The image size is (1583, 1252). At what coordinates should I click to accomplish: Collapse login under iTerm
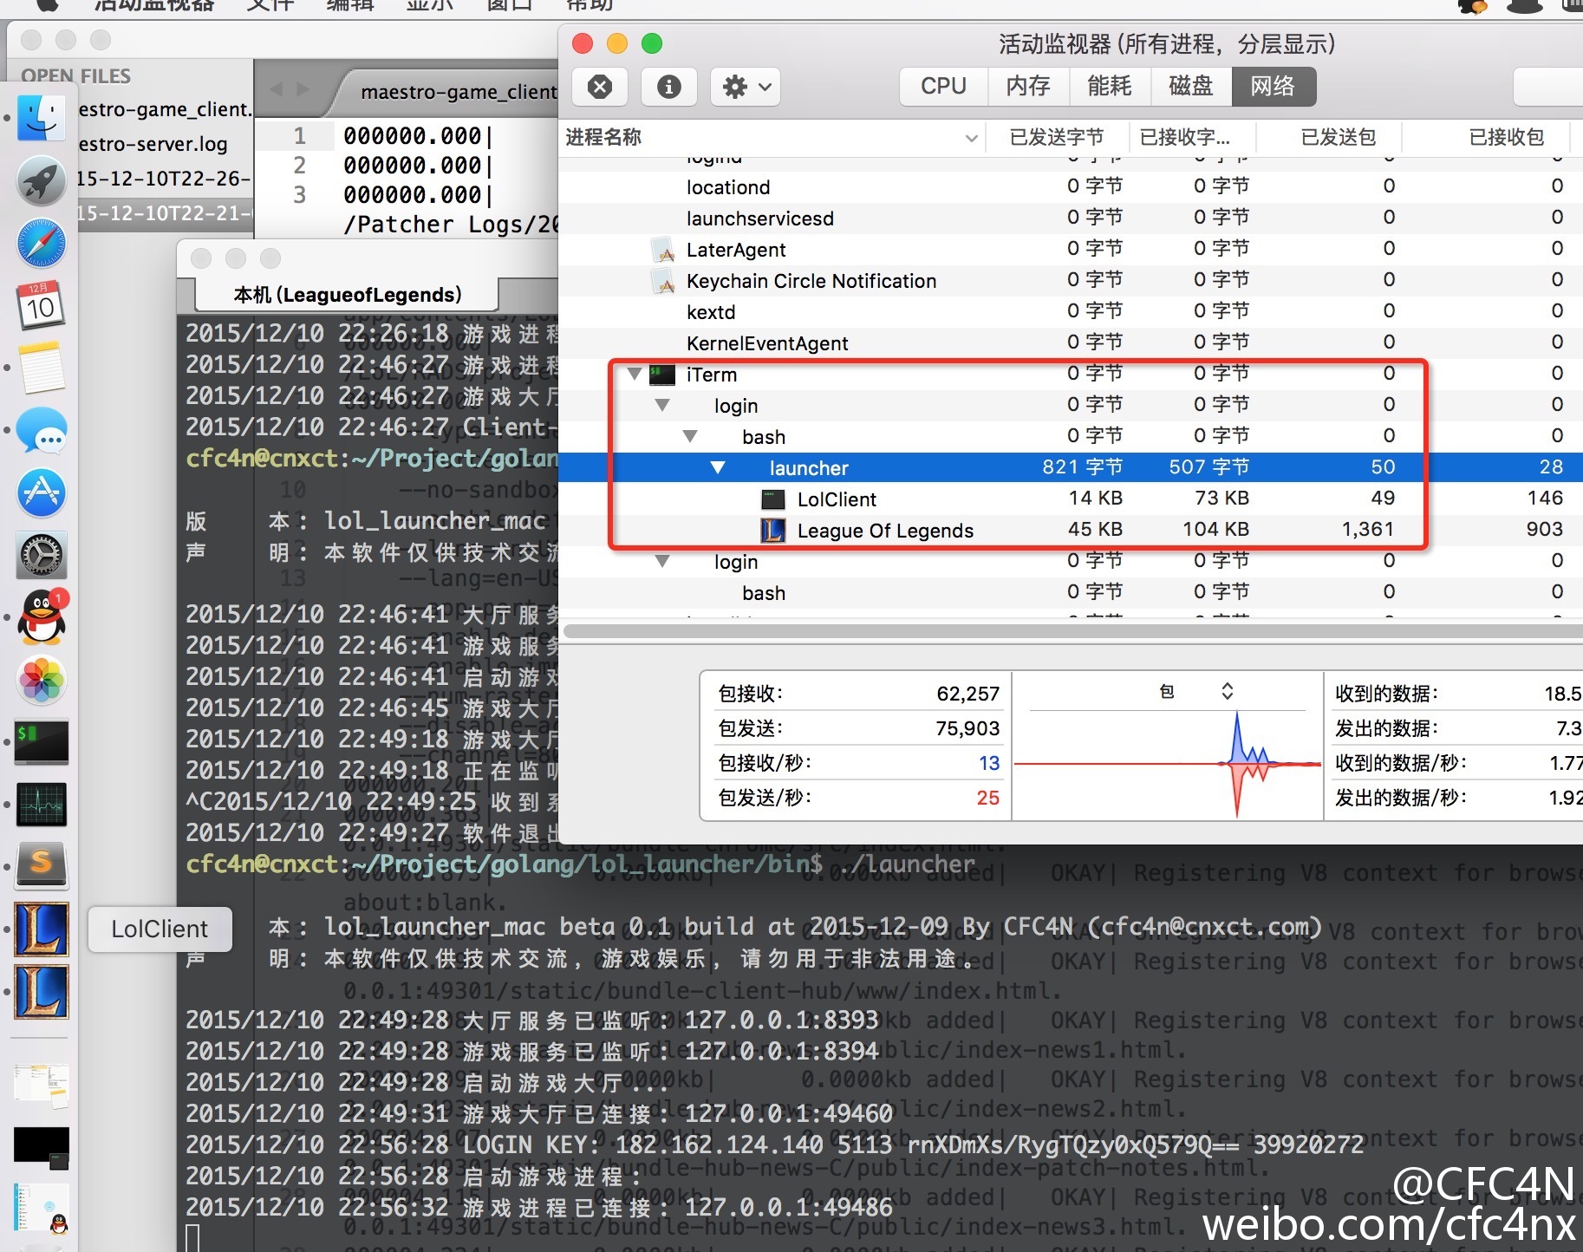[662, 406]
